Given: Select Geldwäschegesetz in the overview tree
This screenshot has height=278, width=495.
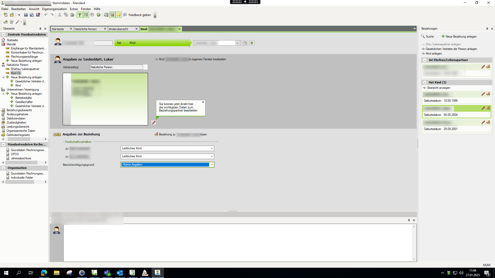Looking at the screenshot, I should [x=18, y=135].
